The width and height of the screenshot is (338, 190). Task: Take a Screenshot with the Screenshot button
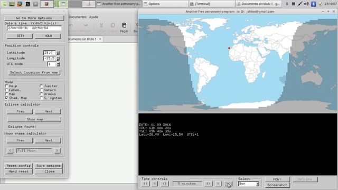(277, 185)
